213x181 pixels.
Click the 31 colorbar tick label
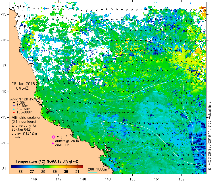click(77, 172)
